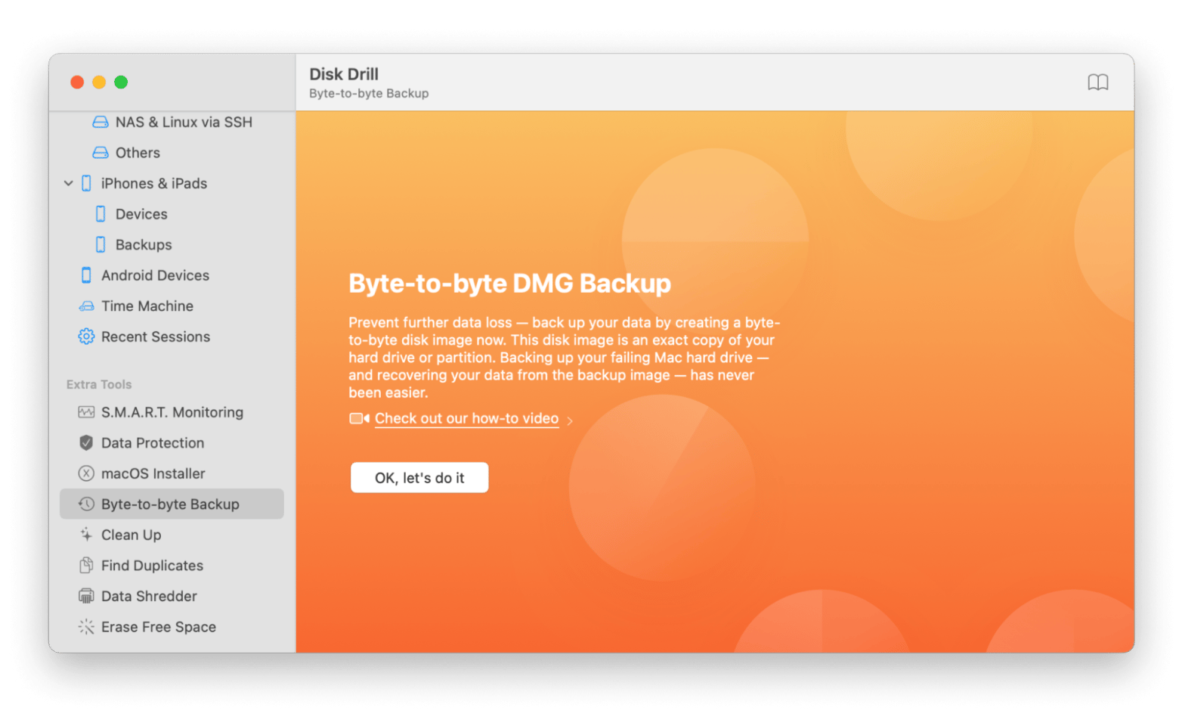The image size is (1179, 723).
Task: Close the Disk Drill window with red button
Action: click(x=77, y=82)
